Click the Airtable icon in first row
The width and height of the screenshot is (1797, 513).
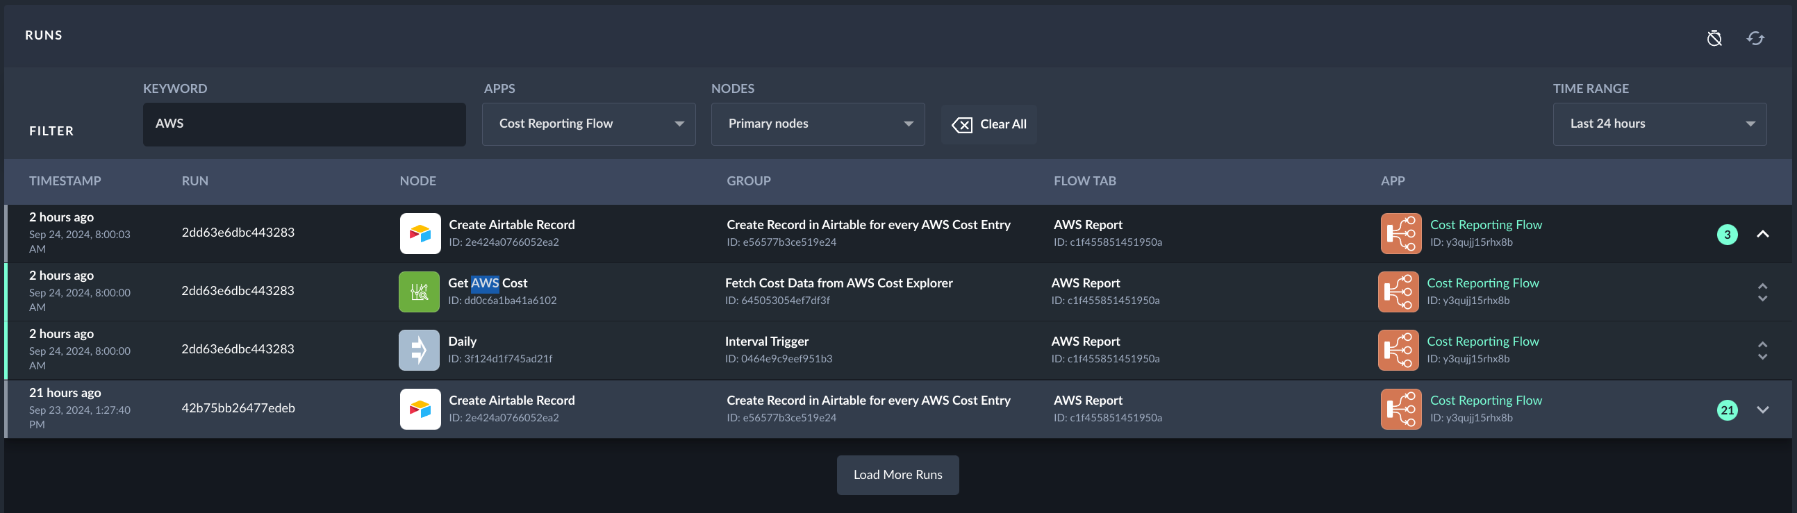coord(420,233)
